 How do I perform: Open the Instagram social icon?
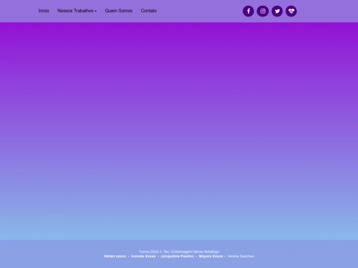[x=263, y=11]
